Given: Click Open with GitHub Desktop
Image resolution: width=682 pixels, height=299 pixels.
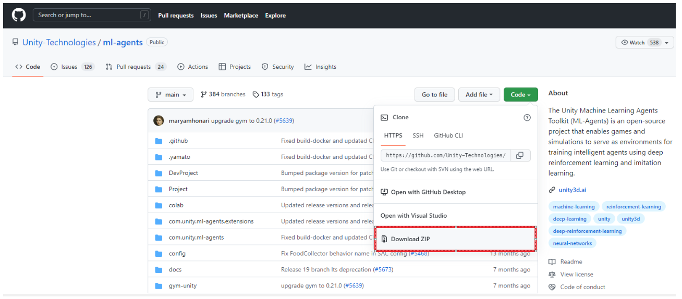Looking at the screenshot, I should 456,192.
